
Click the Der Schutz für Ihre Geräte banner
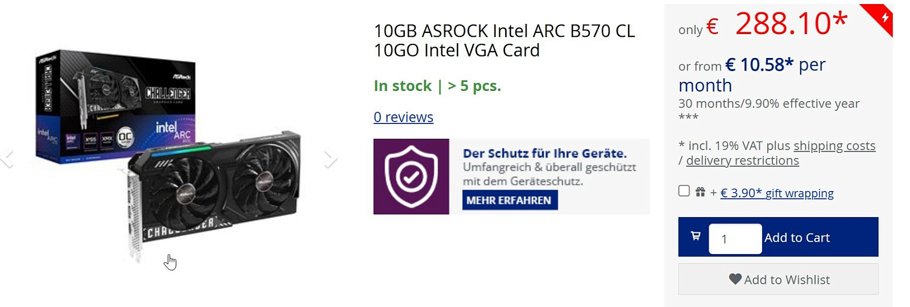tap(511, 176)
